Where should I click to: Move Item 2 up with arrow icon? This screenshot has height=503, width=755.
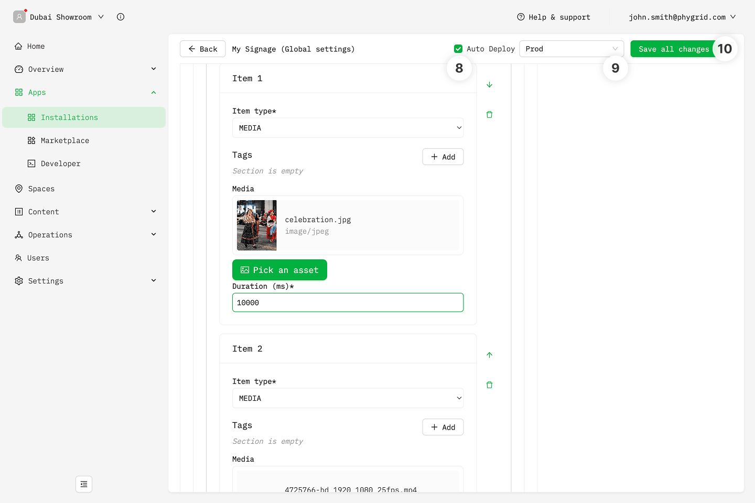coord(489,355)
